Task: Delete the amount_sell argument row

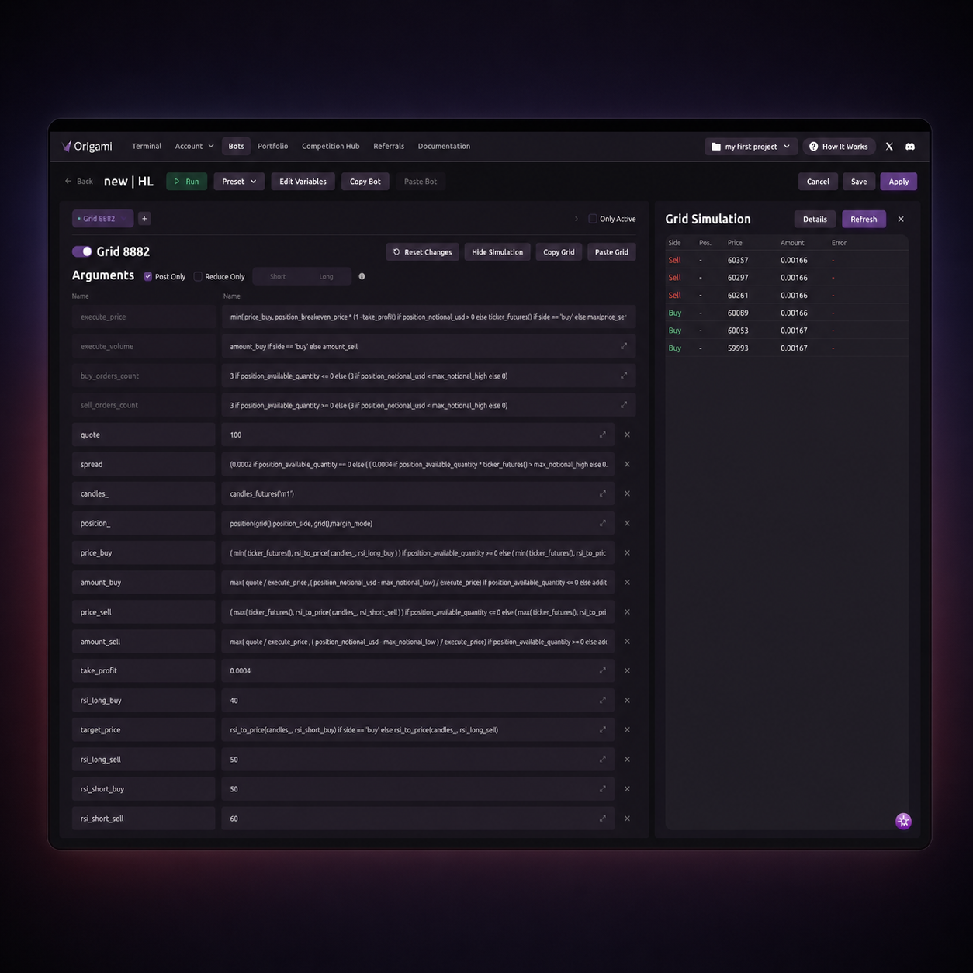Action: (627, 642)
